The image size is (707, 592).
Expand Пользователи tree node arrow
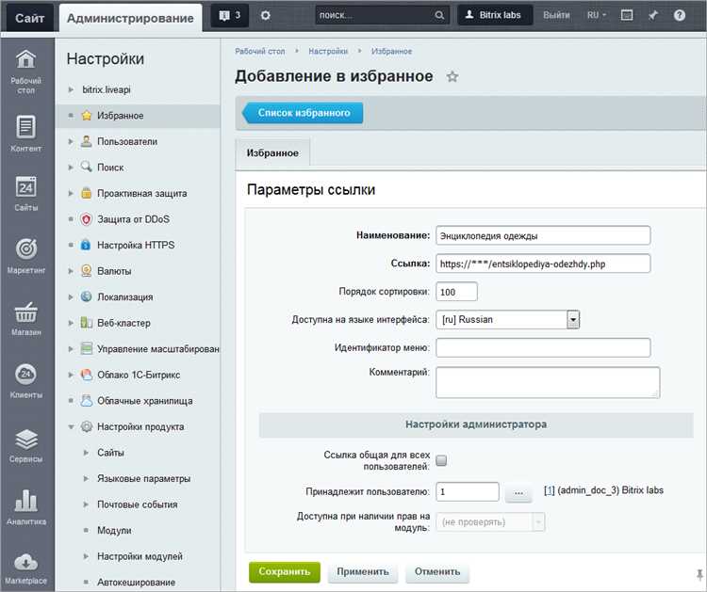pyautogui.click(x=71, y=141)
